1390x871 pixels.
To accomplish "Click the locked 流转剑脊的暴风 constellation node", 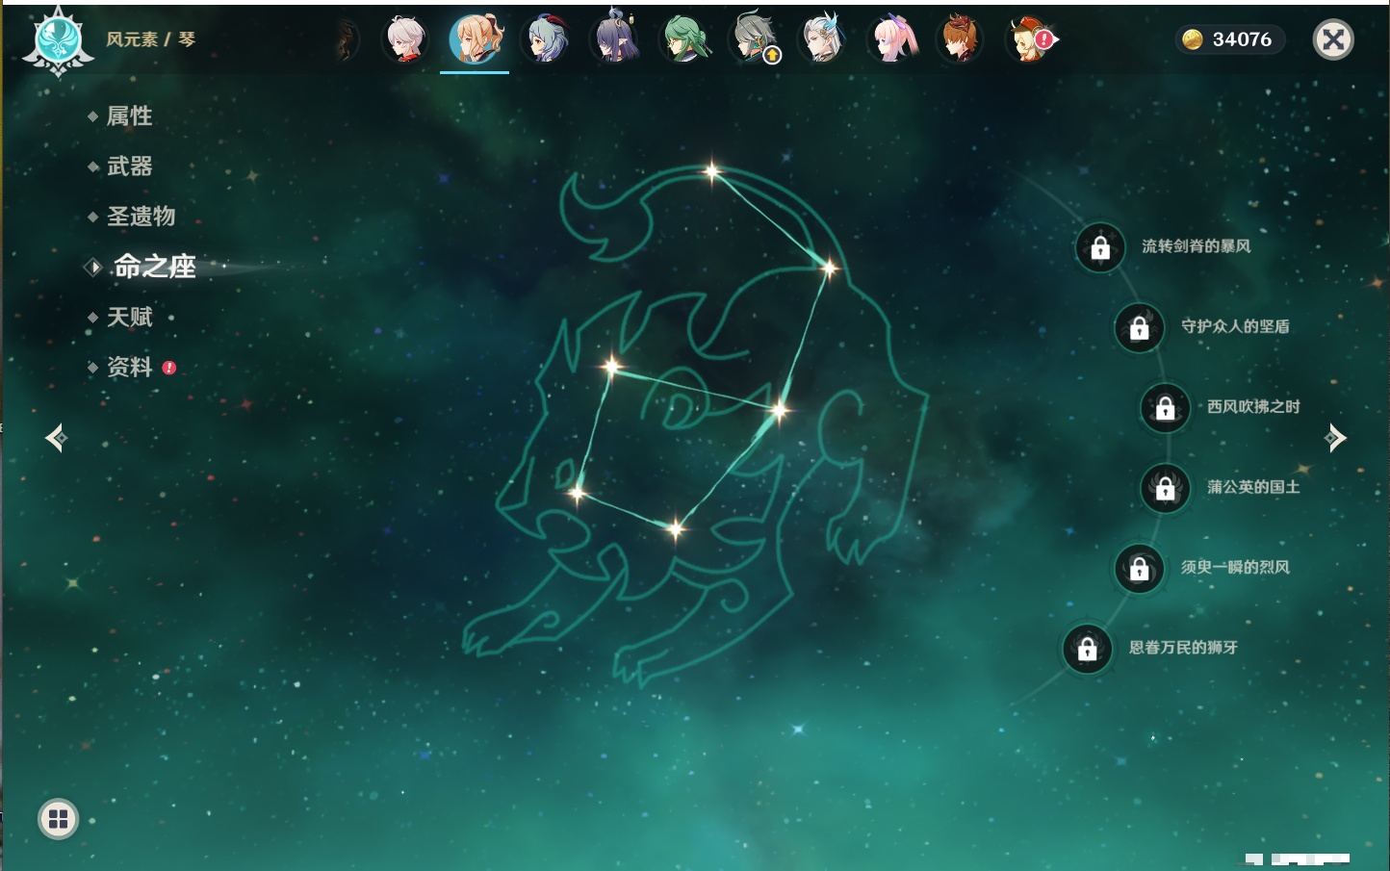I will pos(1100,248).
